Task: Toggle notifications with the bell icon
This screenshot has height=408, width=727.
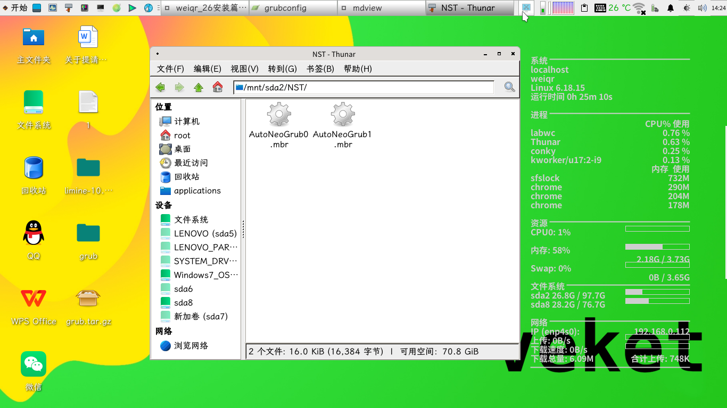Action: 671,8
